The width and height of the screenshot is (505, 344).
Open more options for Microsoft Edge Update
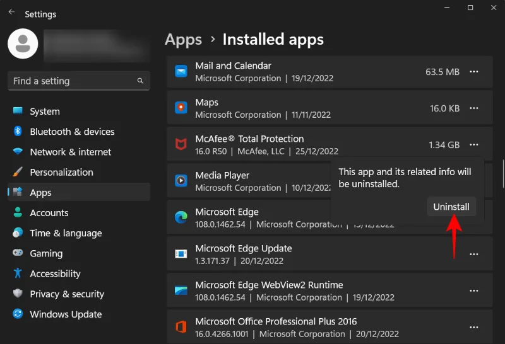[474, 255]
